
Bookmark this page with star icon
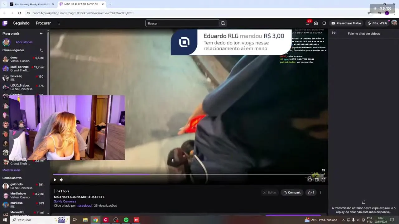click(x=369, y=13)
